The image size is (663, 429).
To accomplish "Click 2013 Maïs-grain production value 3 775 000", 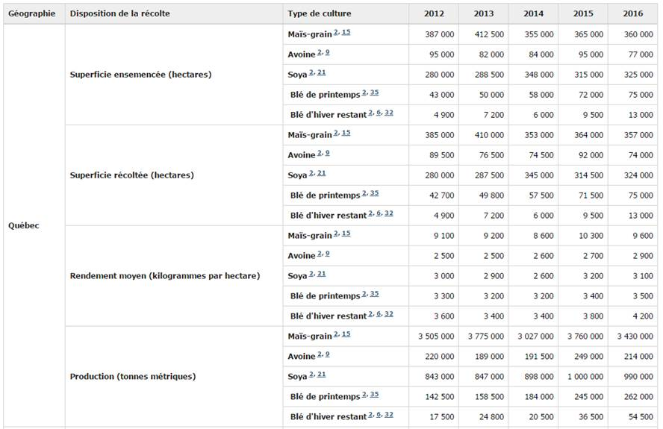I will [483, 336].
